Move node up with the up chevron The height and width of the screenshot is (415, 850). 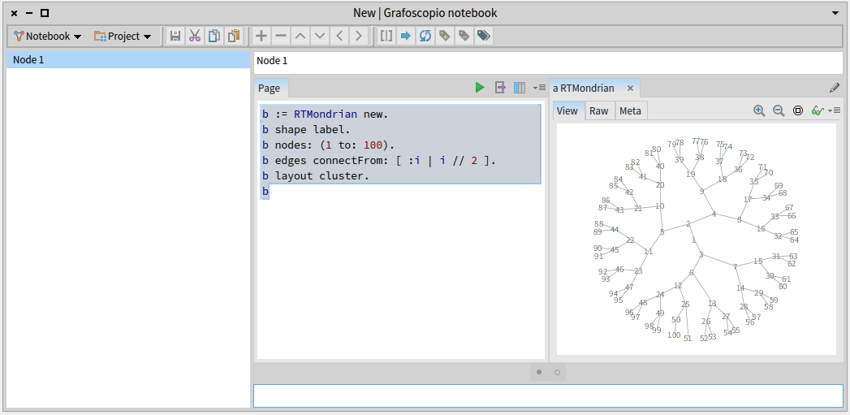pyautogui.click(x=300, y=37)
